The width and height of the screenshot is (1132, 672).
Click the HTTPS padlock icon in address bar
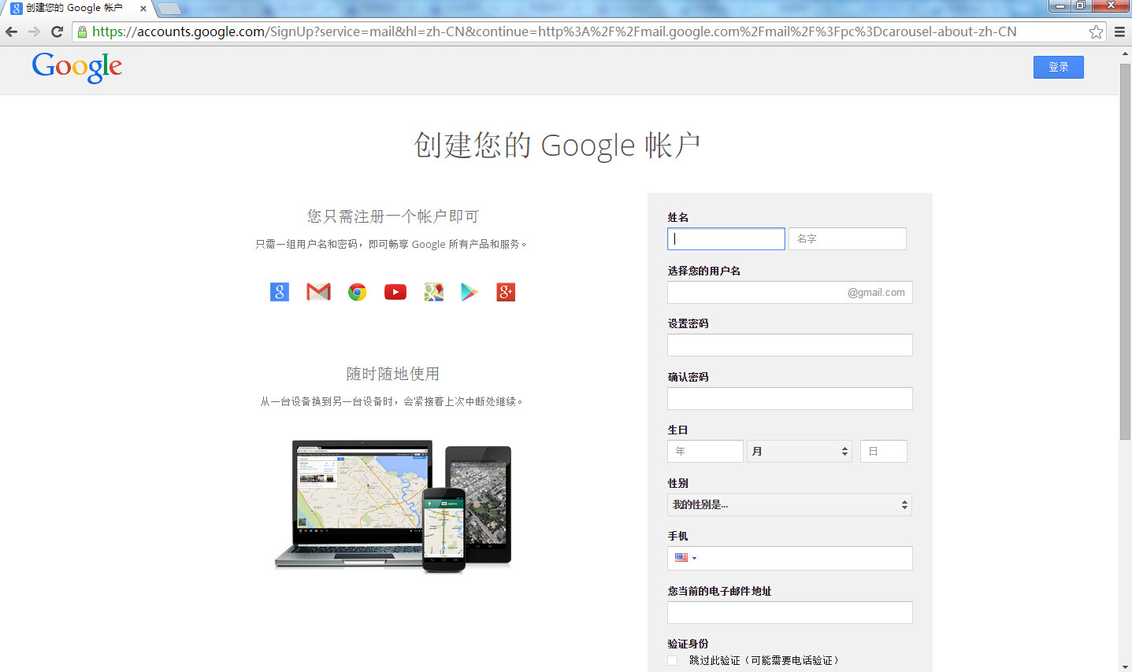pos(82,32)
